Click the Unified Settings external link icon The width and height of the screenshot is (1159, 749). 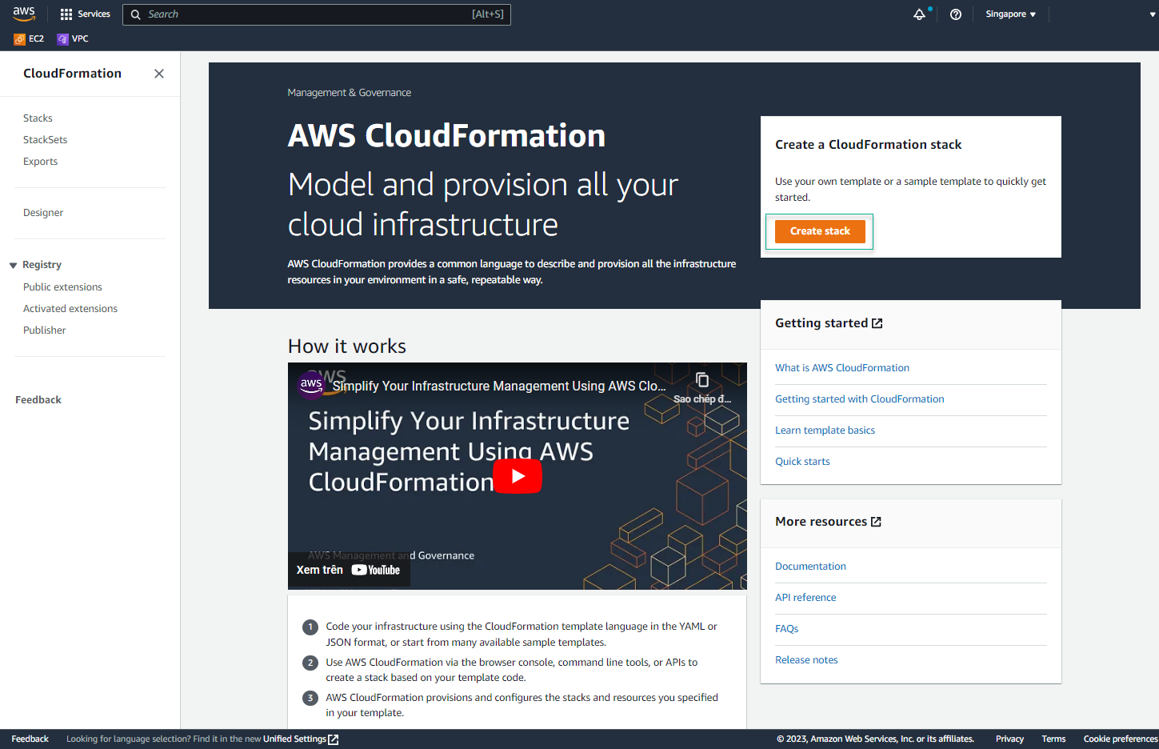(x=334, y=739)
